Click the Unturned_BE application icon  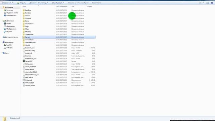(x=24, y=83)
